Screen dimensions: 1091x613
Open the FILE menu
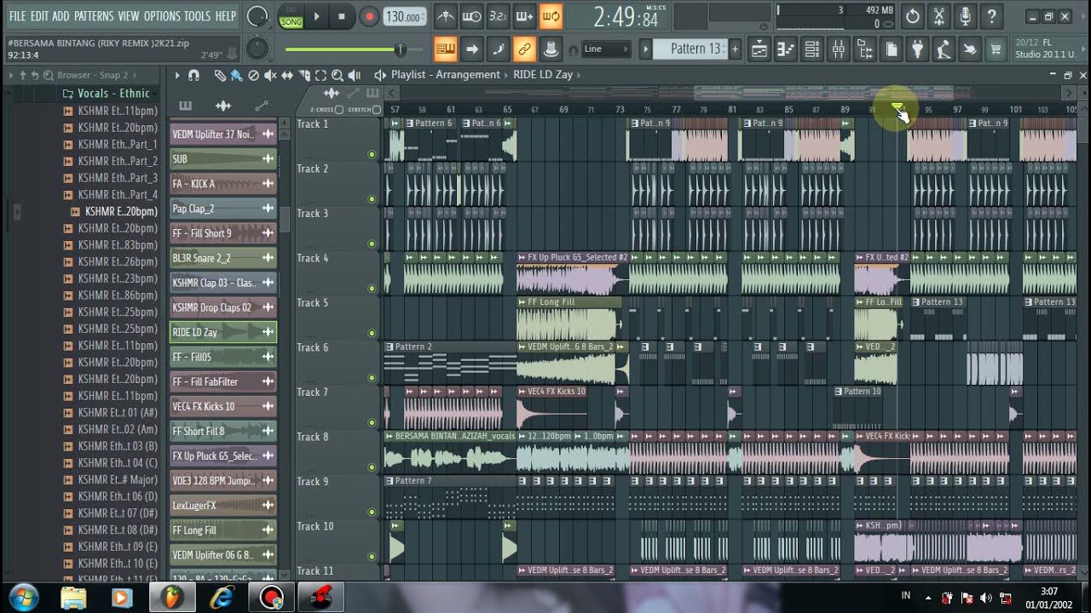click(x=17, y=16)
